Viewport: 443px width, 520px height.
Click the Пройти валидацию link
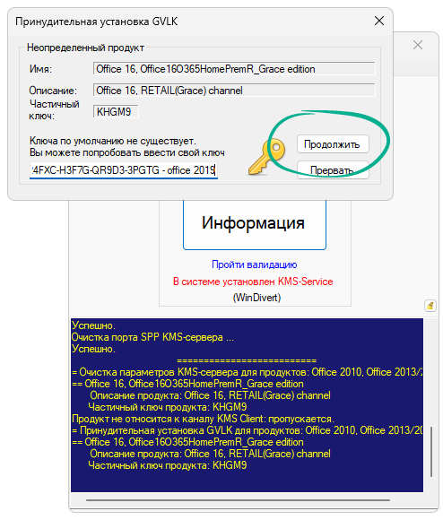[x=255, y=264]
